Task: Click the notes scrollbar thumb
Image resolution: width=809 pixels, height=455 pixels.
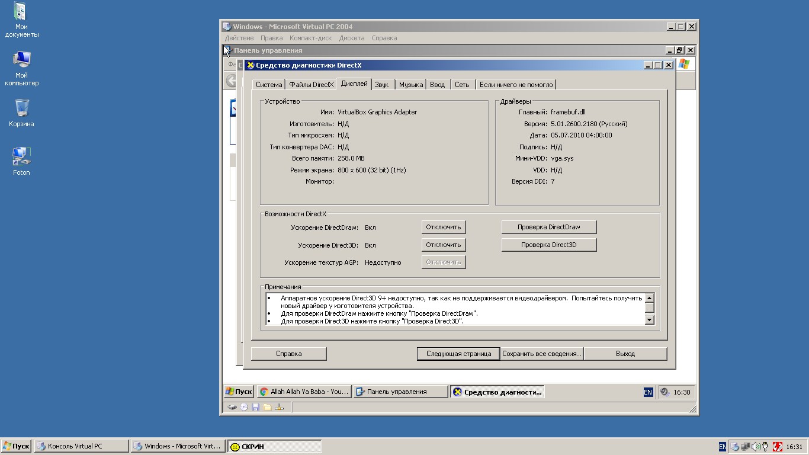Action: (x=650, y=308)
